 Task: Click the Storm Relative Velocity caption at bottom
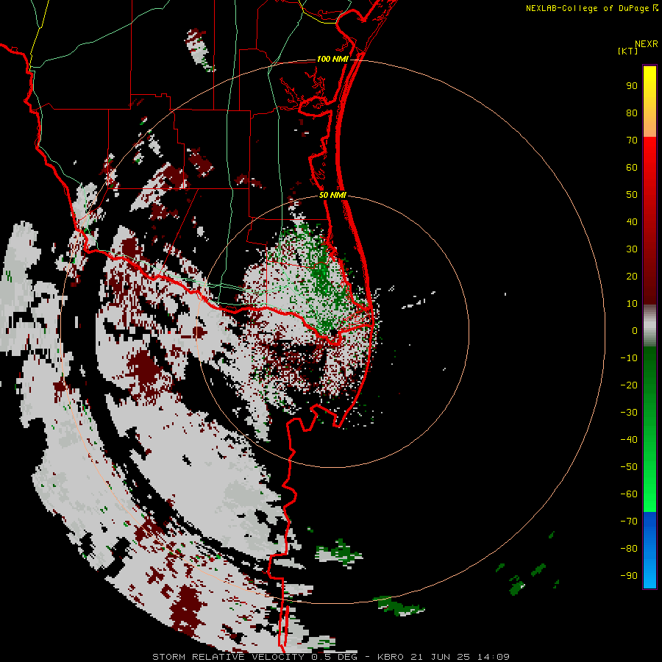(x=331, y=657)
